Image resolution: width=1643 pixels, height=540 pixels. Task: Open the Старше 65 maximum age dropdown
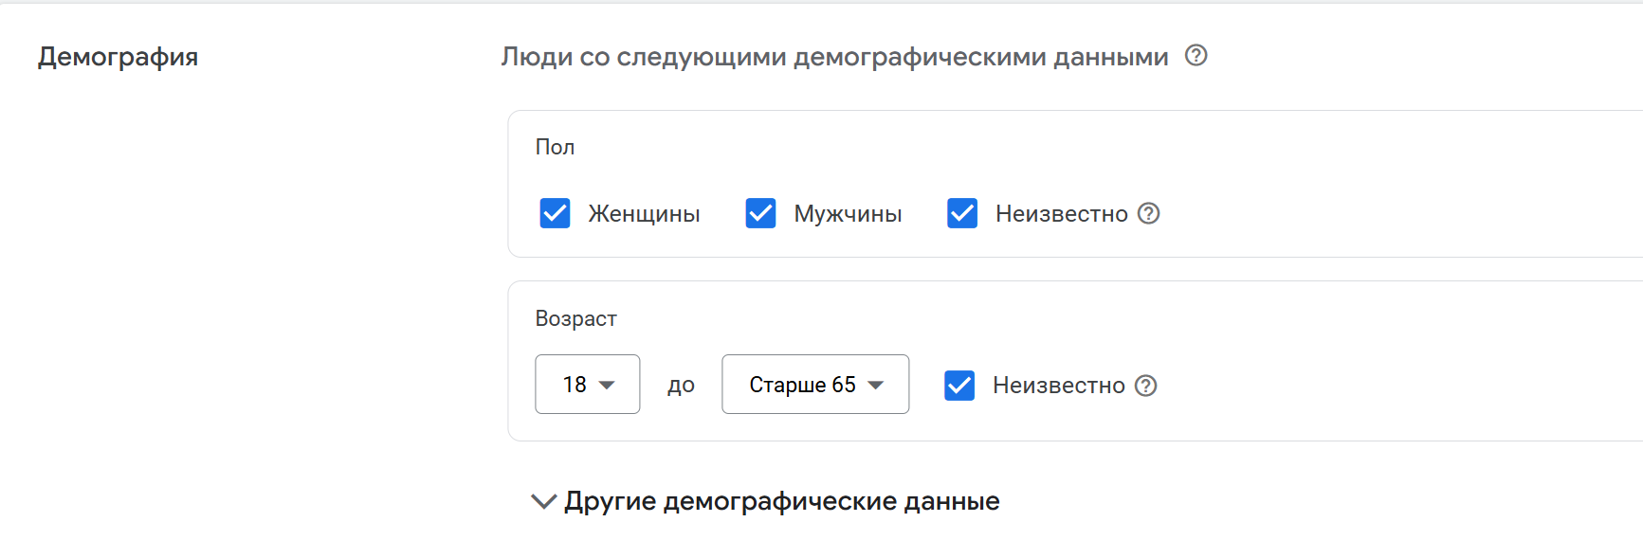815,385
